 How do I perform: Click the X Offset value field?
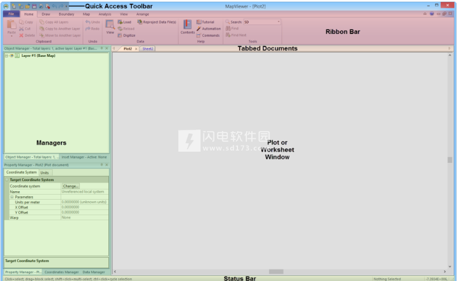tap(84, 207)
